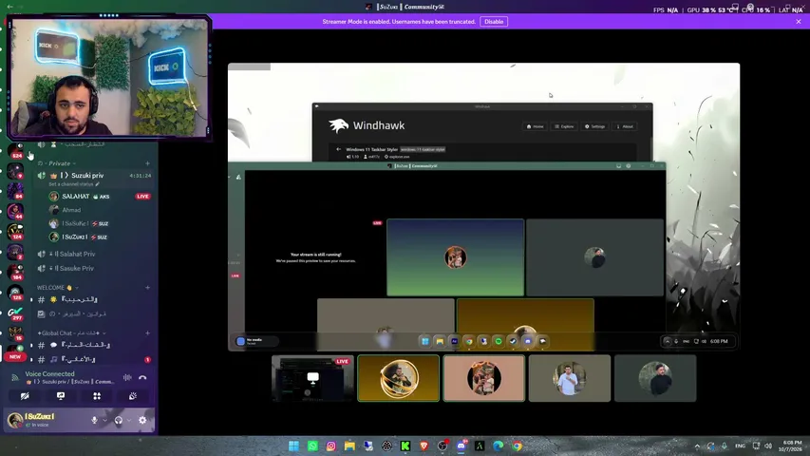Dismiss the Streamer Mode banner
Image resolution: width=810 pixels, height=456 pixels.
798,22
